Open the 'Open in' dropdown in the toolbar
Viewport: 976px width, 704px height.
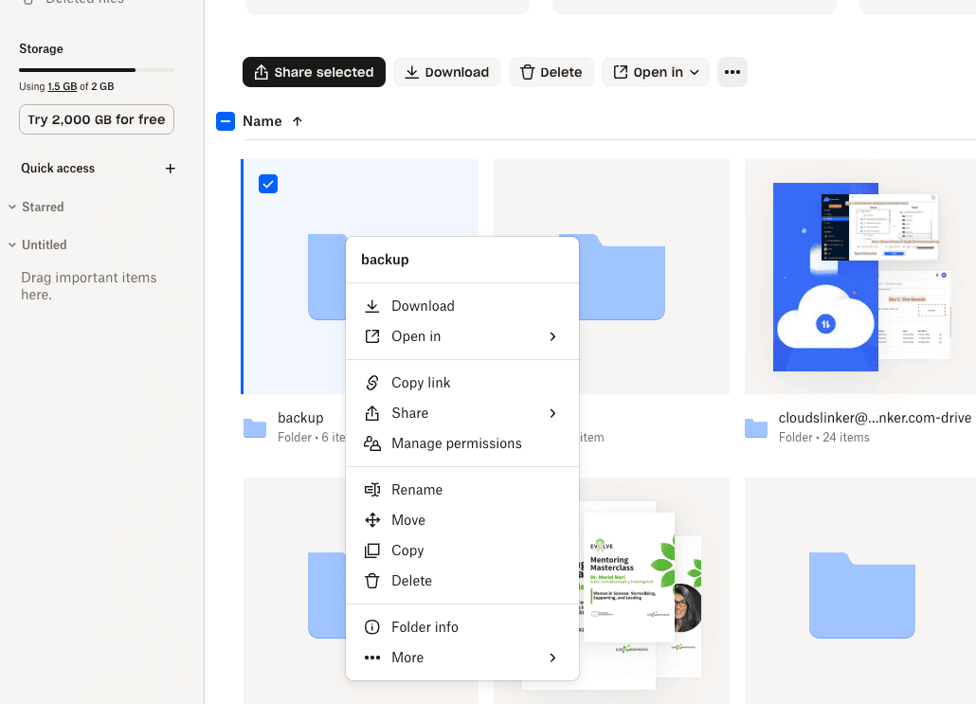(655, 72)
